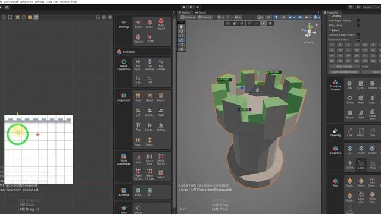Viewport: 381px width, 214px height.
Task: Click the scene orientation gizmo
Action: pyautogui.click(x=310, y=30)
